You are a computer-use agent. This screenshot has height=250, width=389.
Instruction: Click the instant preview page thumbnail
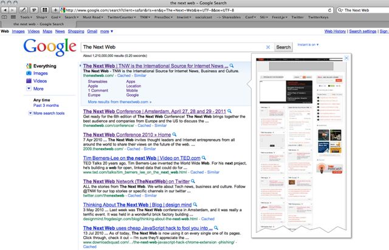(301, 144)
